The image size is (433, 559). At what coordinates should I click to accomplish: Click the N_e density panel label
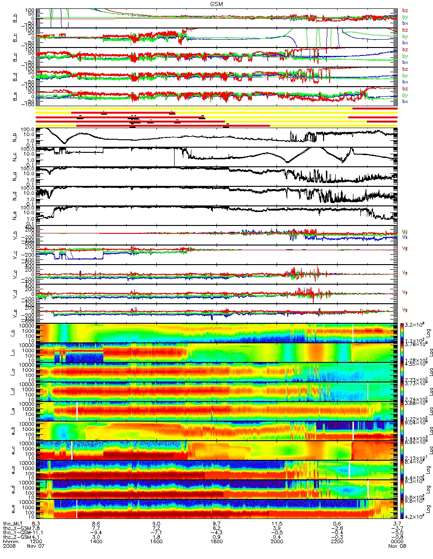click(15, 215)
